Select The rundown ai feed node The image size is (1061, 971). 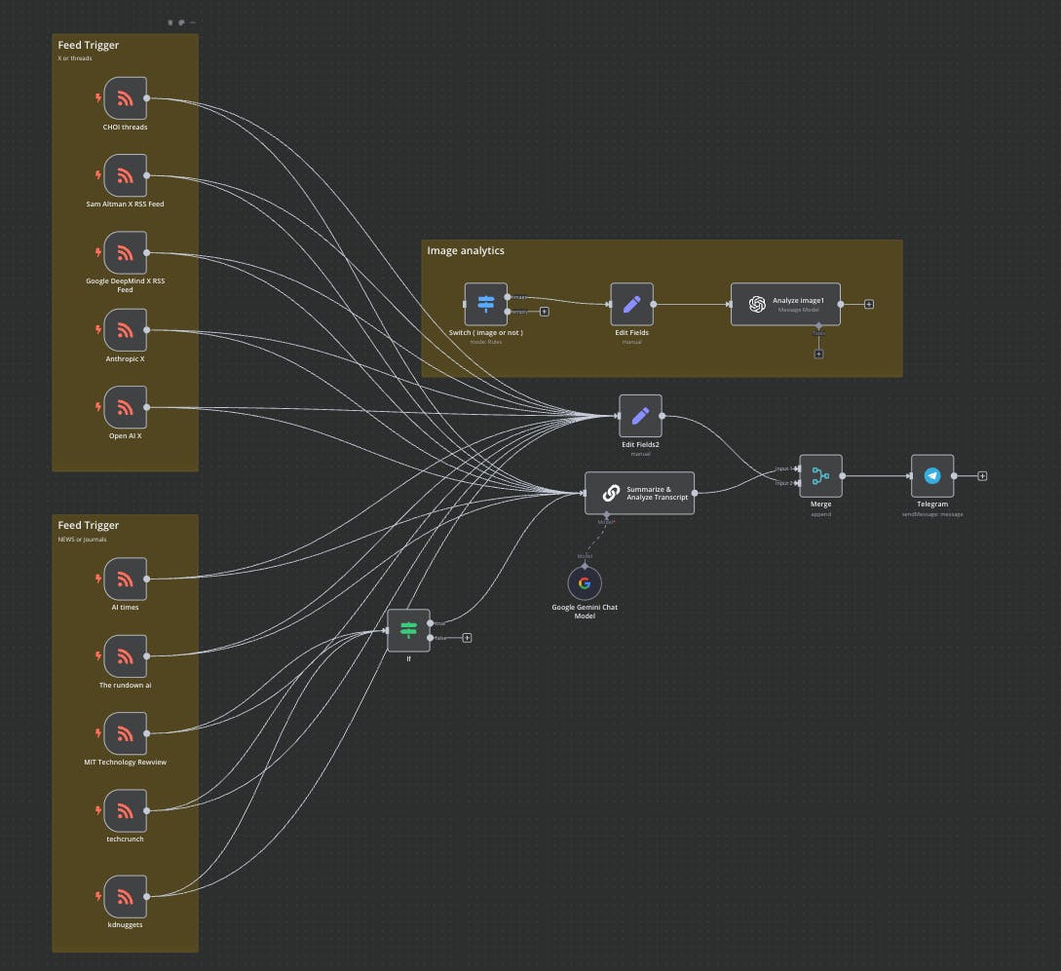coord(125,655)
